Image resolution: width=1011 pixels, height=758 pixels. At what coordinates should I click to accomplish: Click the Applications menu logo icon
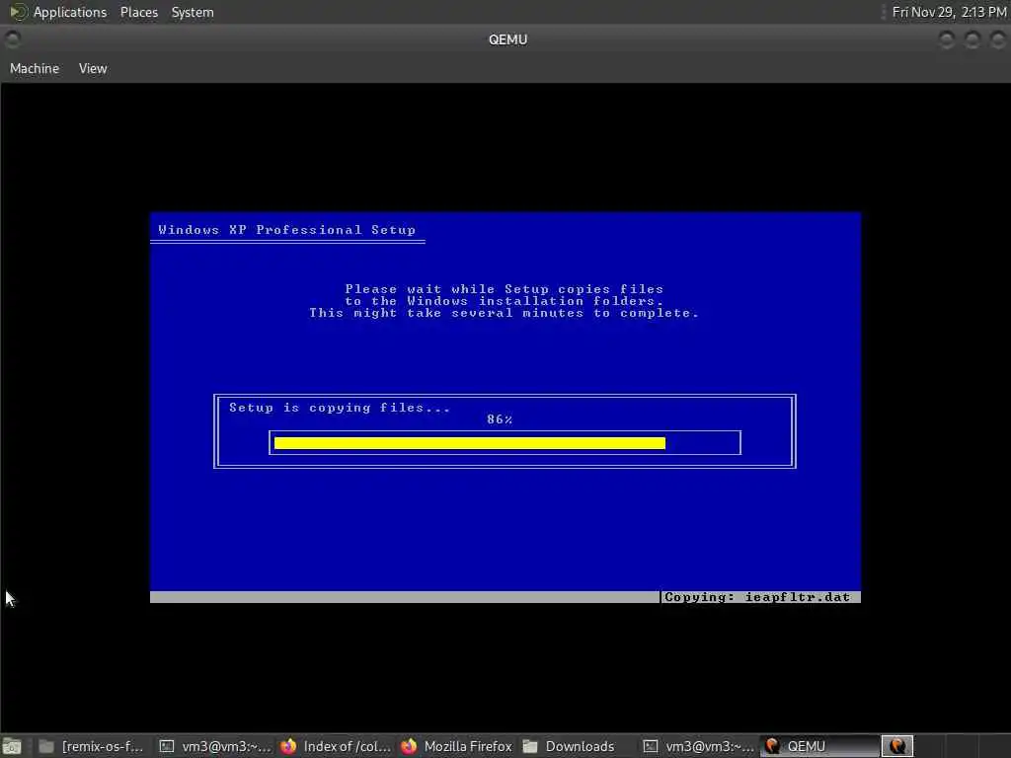point(18,12)
